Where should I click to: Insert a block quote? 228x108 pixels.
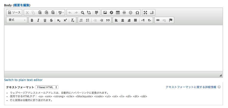(108, 20)
